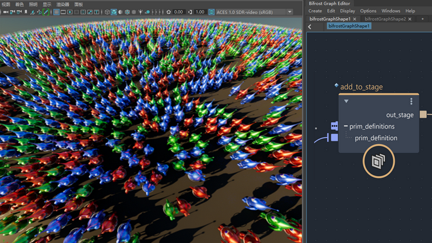Close the bifrostGraphShape2 tab
432x243 pixels.
point(410,19)
